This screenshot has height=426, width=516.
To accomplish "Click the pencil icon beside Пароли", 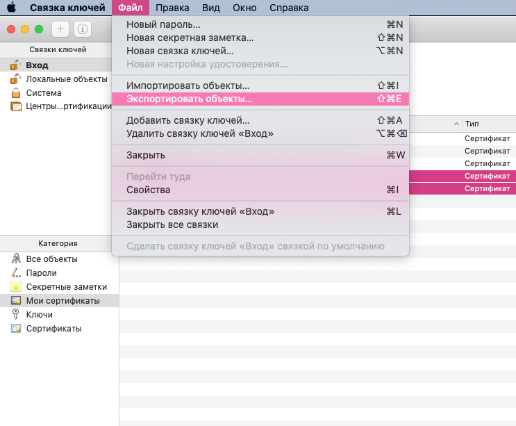I will click(x=16, y=272).
